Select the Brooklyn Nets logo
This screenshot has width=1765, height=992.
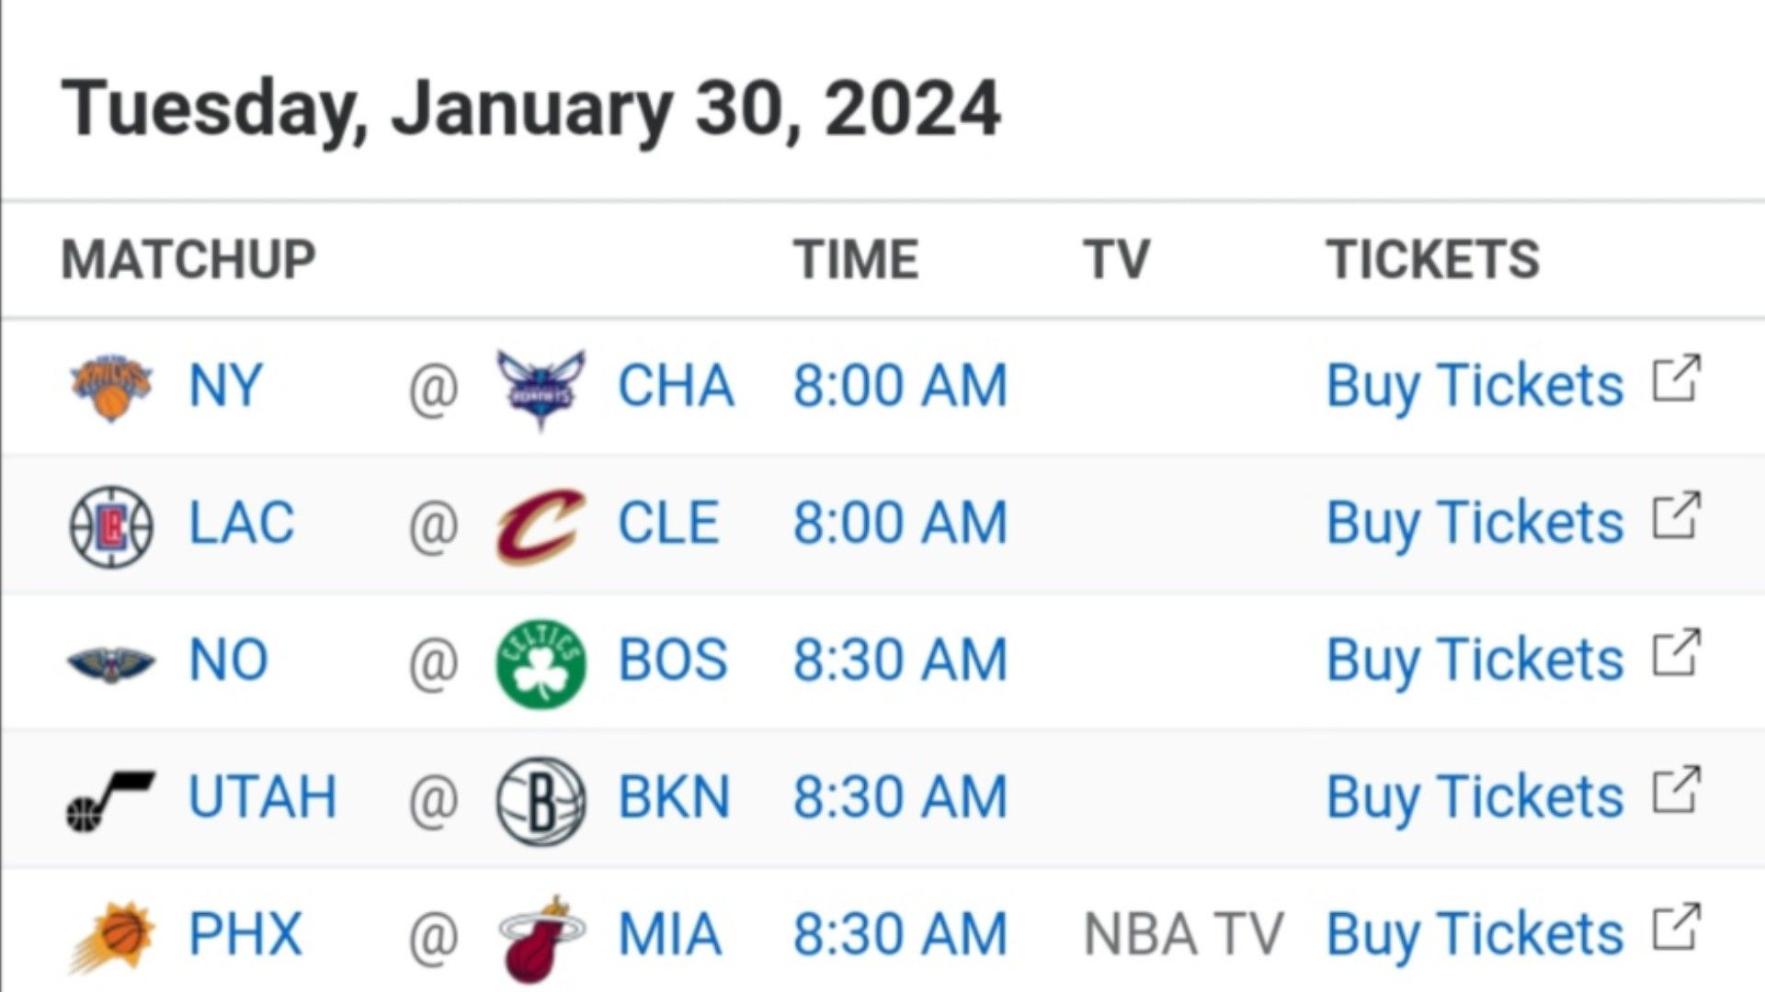(x=541, y=800)
